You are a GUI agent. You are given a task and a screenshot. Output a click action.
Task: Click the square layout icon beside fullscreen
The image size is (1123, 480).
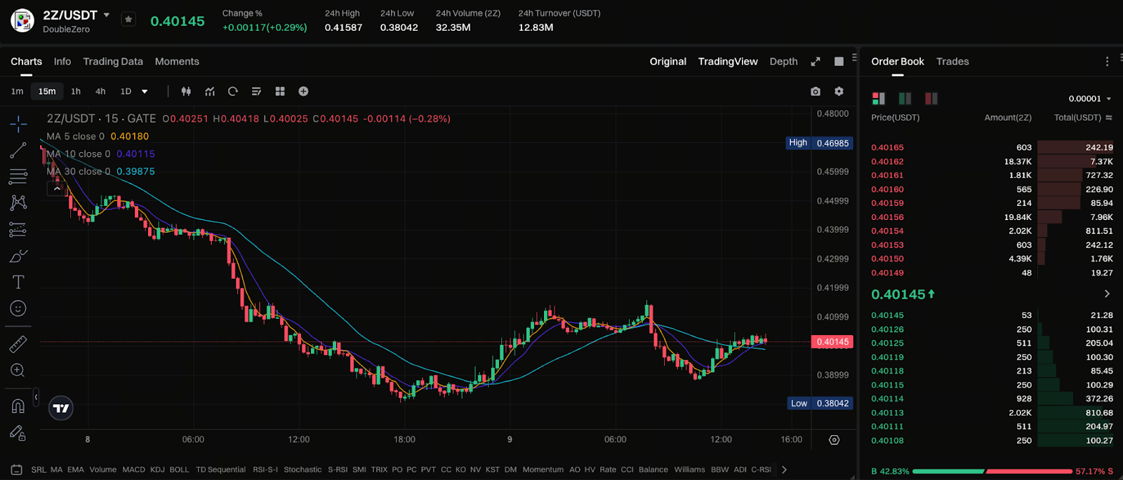click(x=839, y=62)
